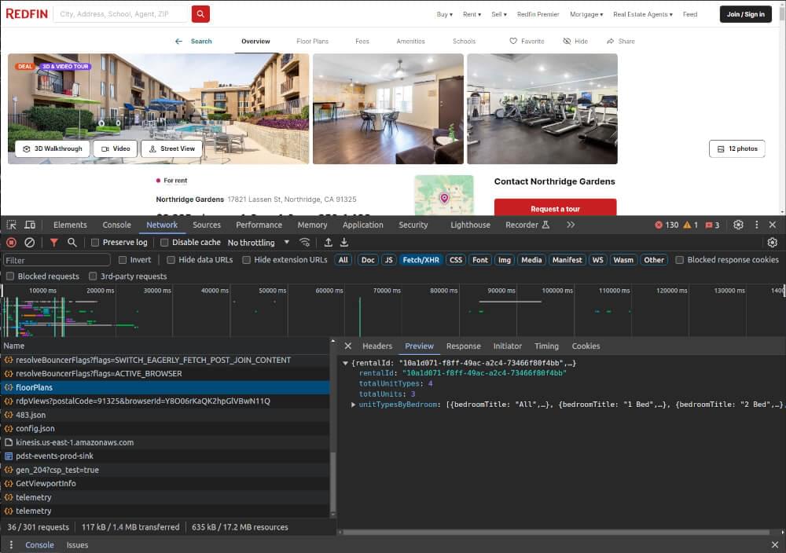Switch to the Console tab

(116, 225)
